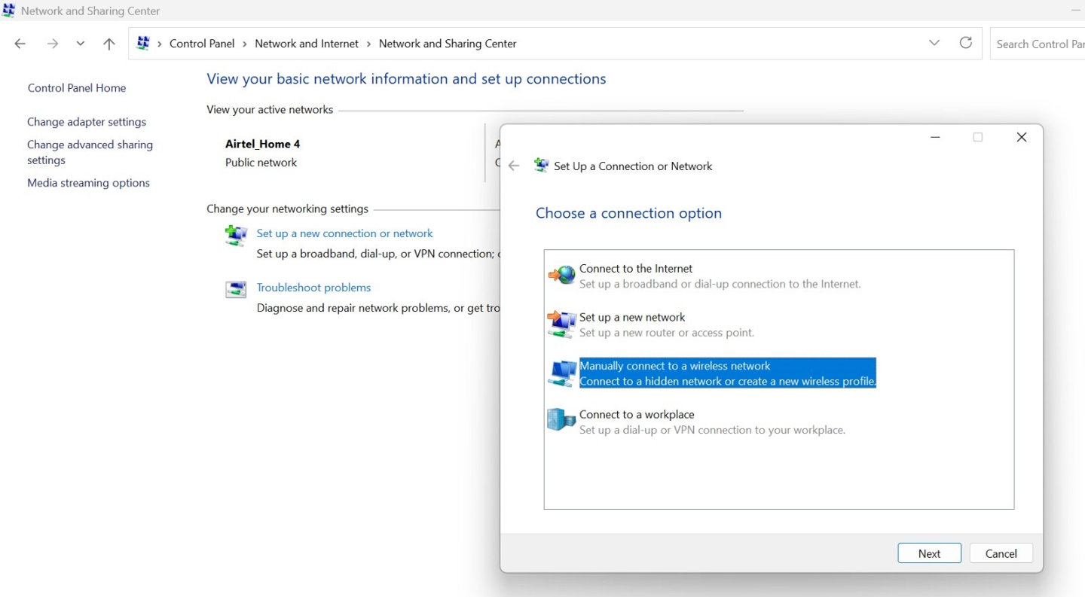Click the Troubleshoot problems icon
The width and height of the screenshot is (1085, 597).
pos(236,290)
